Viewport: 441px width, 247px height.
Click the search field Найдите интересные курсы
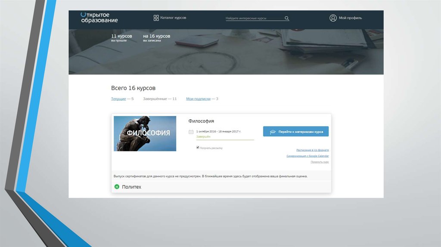tap(254, 19)
